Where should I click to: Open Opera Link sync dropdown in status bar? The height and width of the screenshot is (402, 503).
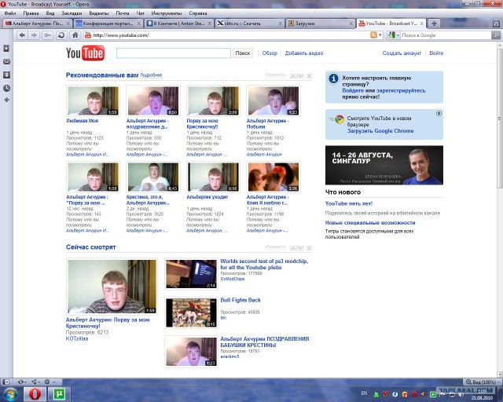coord(23,382)
